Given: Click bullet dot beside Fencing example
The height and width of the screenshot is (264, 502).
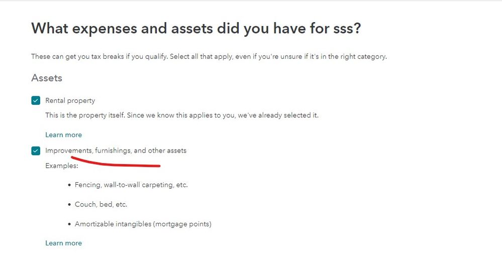Looking at the screenshot, I should 69,185.
